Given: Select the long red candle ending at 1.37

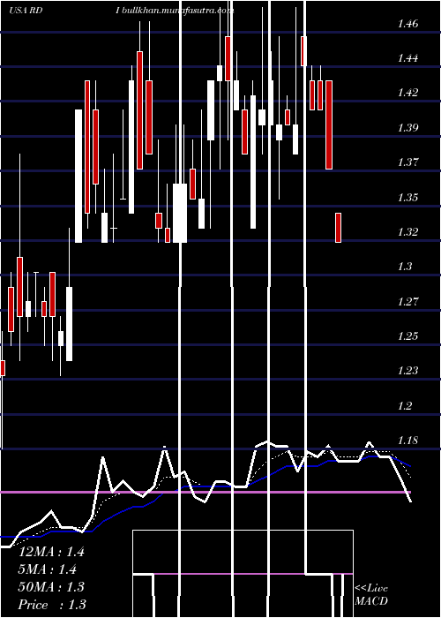Looking at the screenshot, I should click(x=329, y=125).
